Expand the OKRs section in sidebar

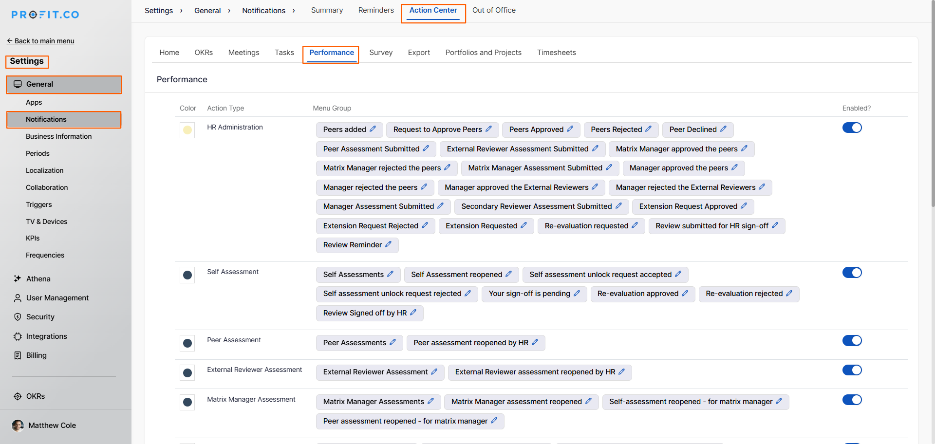[x=35, y=396]
